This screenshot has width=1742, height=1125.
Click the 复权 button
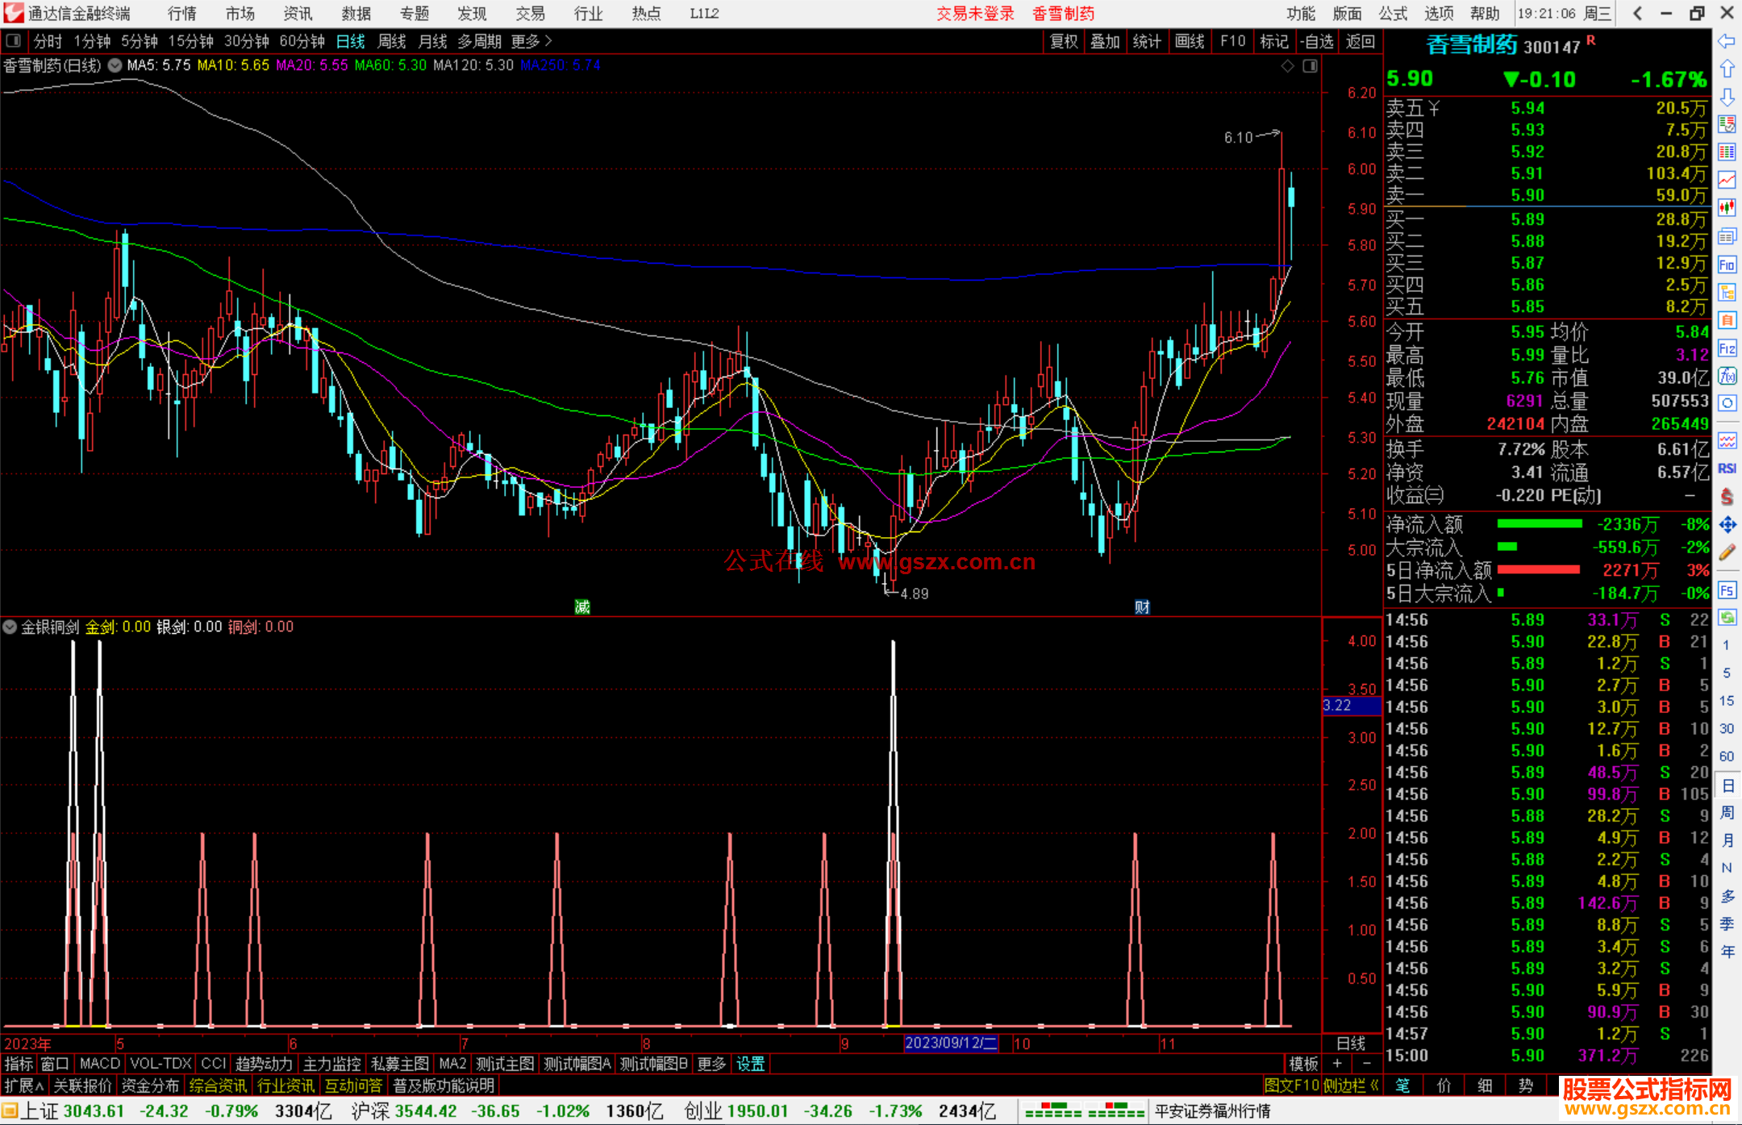tap(1064, 41)
